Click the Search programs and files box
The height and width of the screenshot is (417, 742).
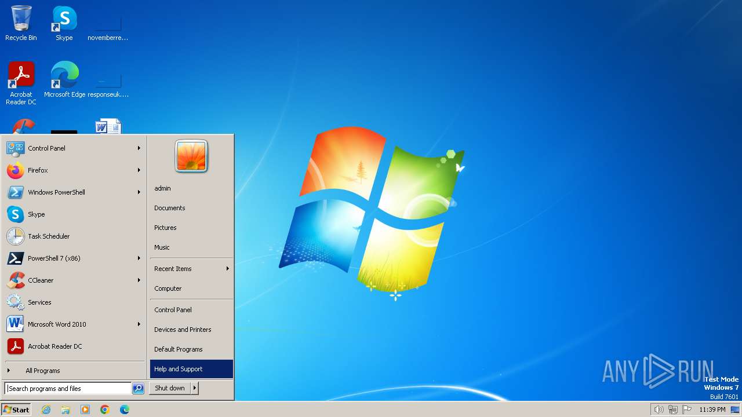tap(68, 389)
